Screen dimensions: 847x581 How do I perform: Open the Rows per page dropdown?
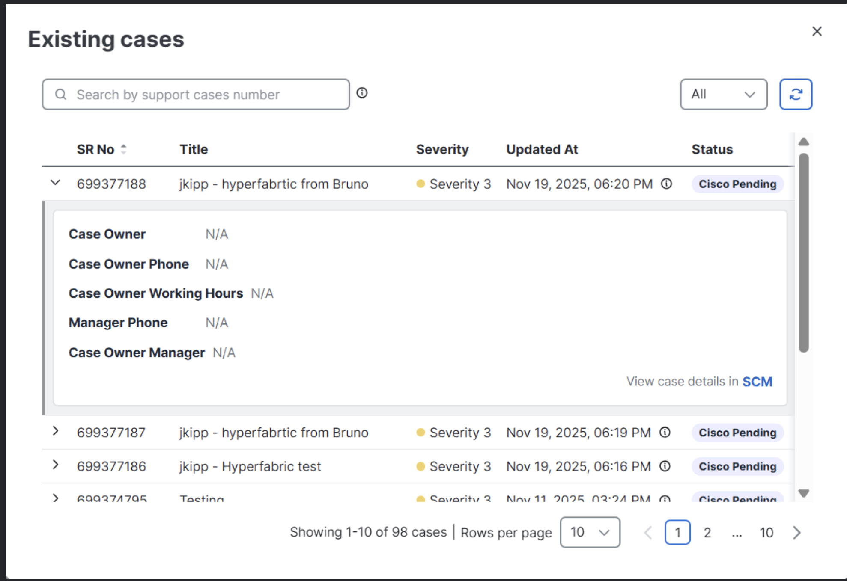[590, 533]
